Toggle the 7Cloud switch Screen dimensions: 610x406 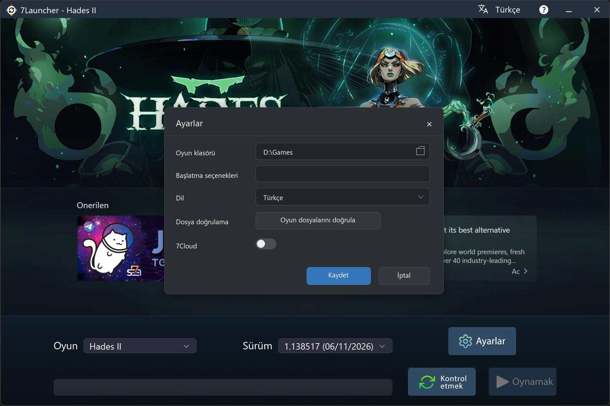click(x=266, y=244)
